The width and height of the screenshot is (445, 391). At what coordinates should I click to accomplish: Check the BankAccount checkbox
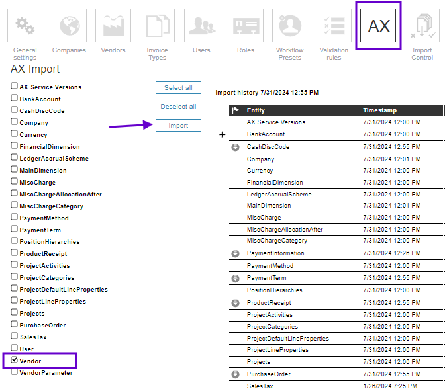click(x=14, y=97)
